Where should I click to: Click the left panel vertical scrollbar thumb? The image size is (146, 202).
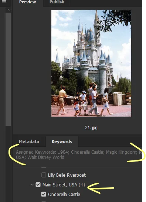tap(8, 69)
